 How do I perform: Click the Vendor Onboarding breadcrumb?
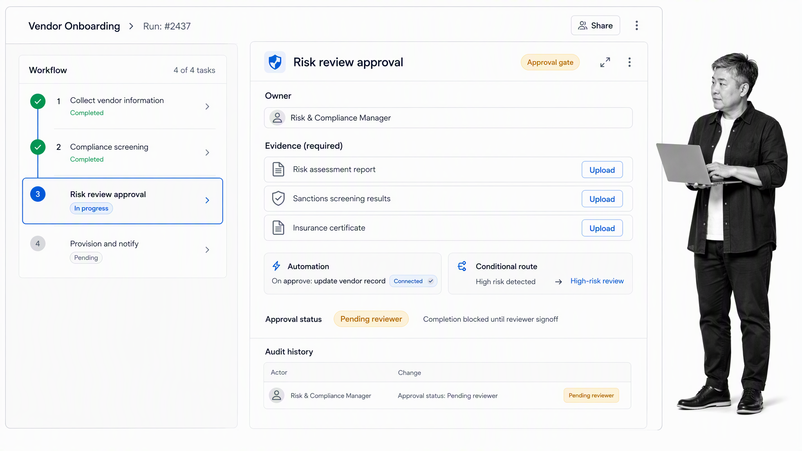(74, 26)
